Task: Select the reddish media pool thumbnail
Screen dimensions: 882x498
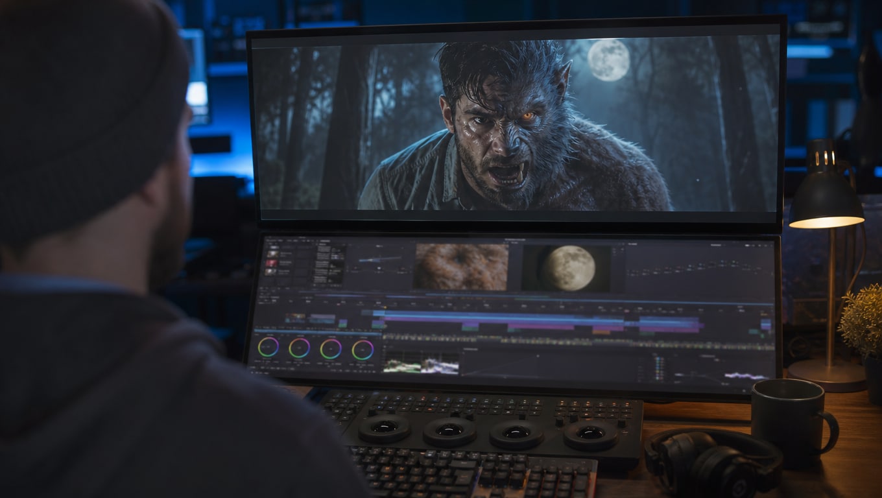Action: (x=272, y=263)
